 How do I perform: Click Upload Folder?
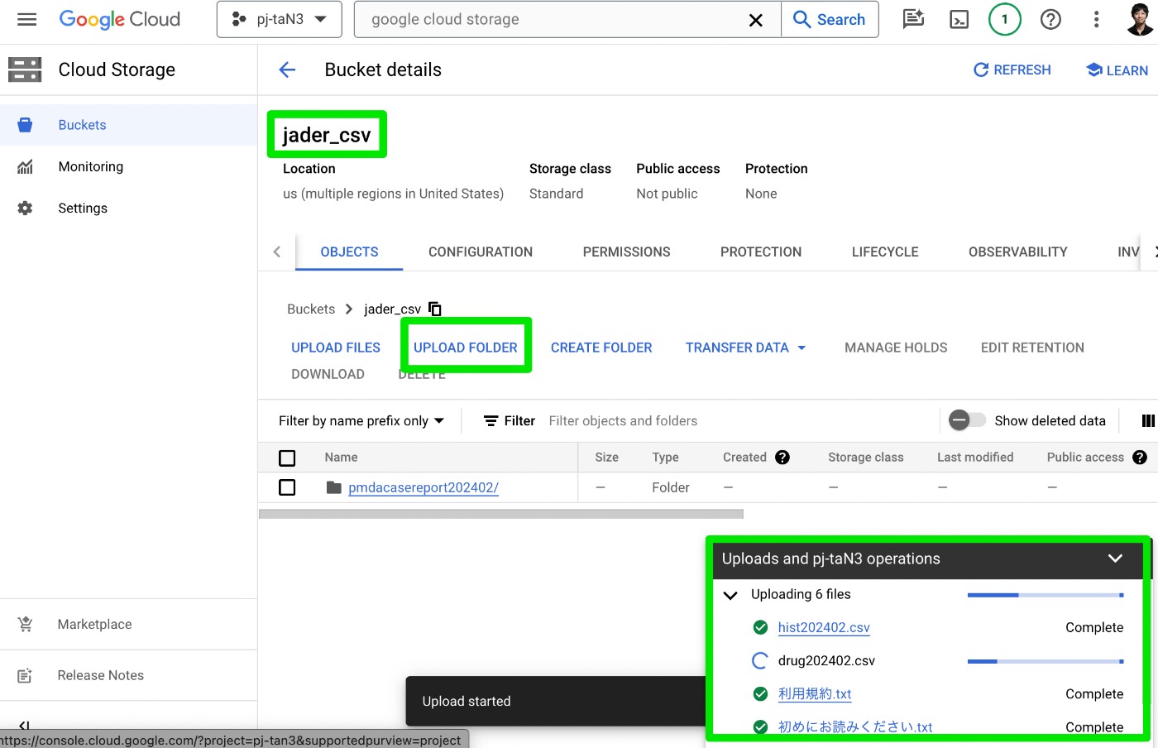pos(466,348)
